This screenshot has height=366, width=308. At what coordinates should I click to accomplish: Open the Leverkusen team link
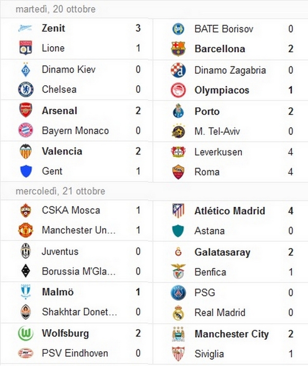click(x=218, y=152)
